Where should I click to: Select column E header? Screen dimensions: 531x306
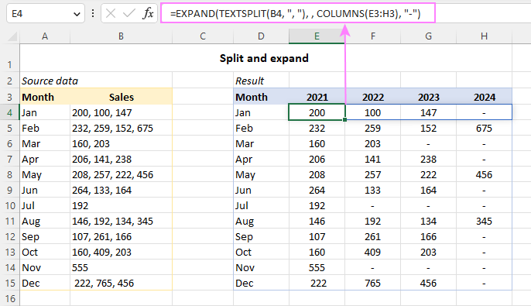[x=317, y=36]
